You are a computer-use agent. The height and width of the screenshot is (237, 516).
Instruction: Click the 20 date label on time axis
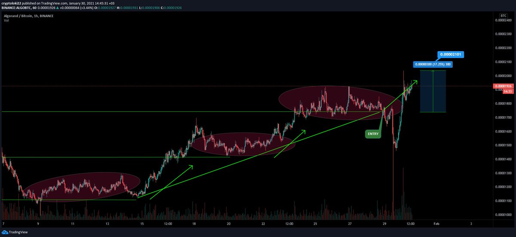click(x=229, y=224)
